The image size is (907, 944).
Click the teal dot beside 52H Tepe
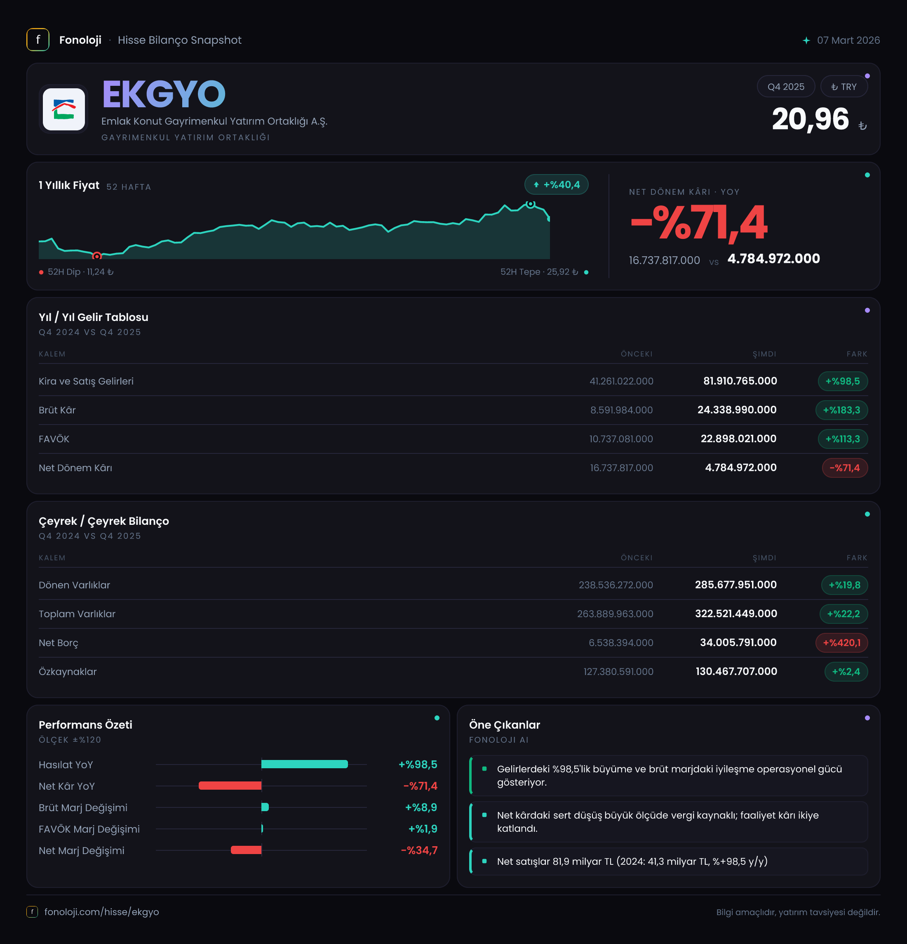[586, 273]
